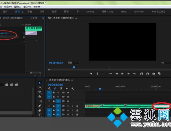Screen dimensions: 171x131
Task: Step back one frame
Action: [x=117, y=73]
